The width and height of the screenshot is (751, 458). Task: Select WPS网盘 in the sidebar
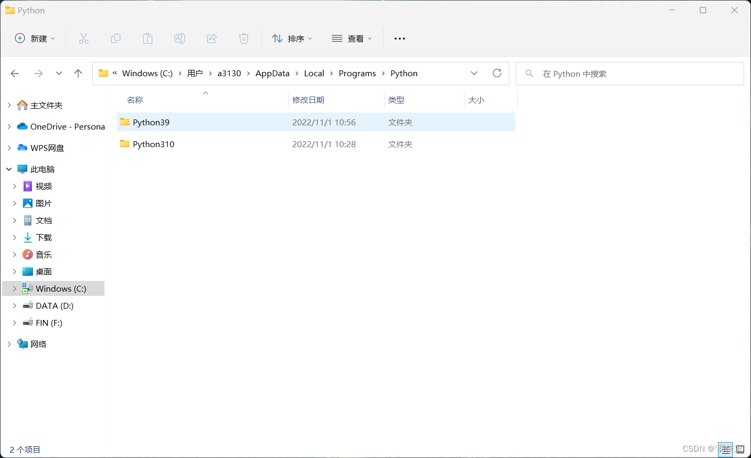pos(47,147)
